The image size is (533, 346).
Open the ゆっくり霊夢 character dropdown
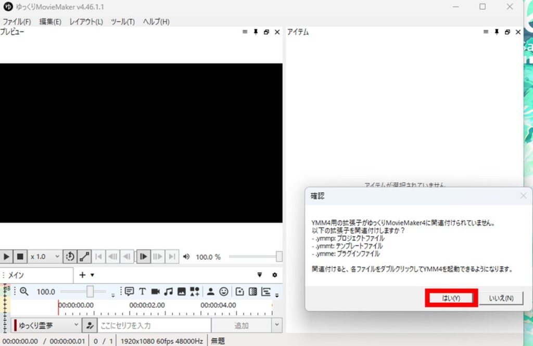(x=44, y=325)
